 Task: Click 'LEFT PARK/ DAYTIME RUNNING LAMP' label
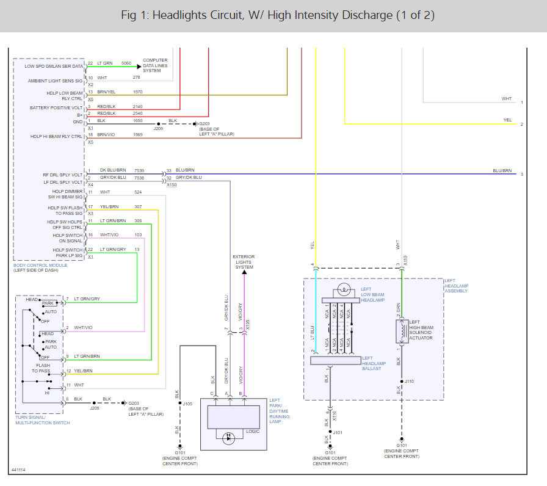point(280,411)
